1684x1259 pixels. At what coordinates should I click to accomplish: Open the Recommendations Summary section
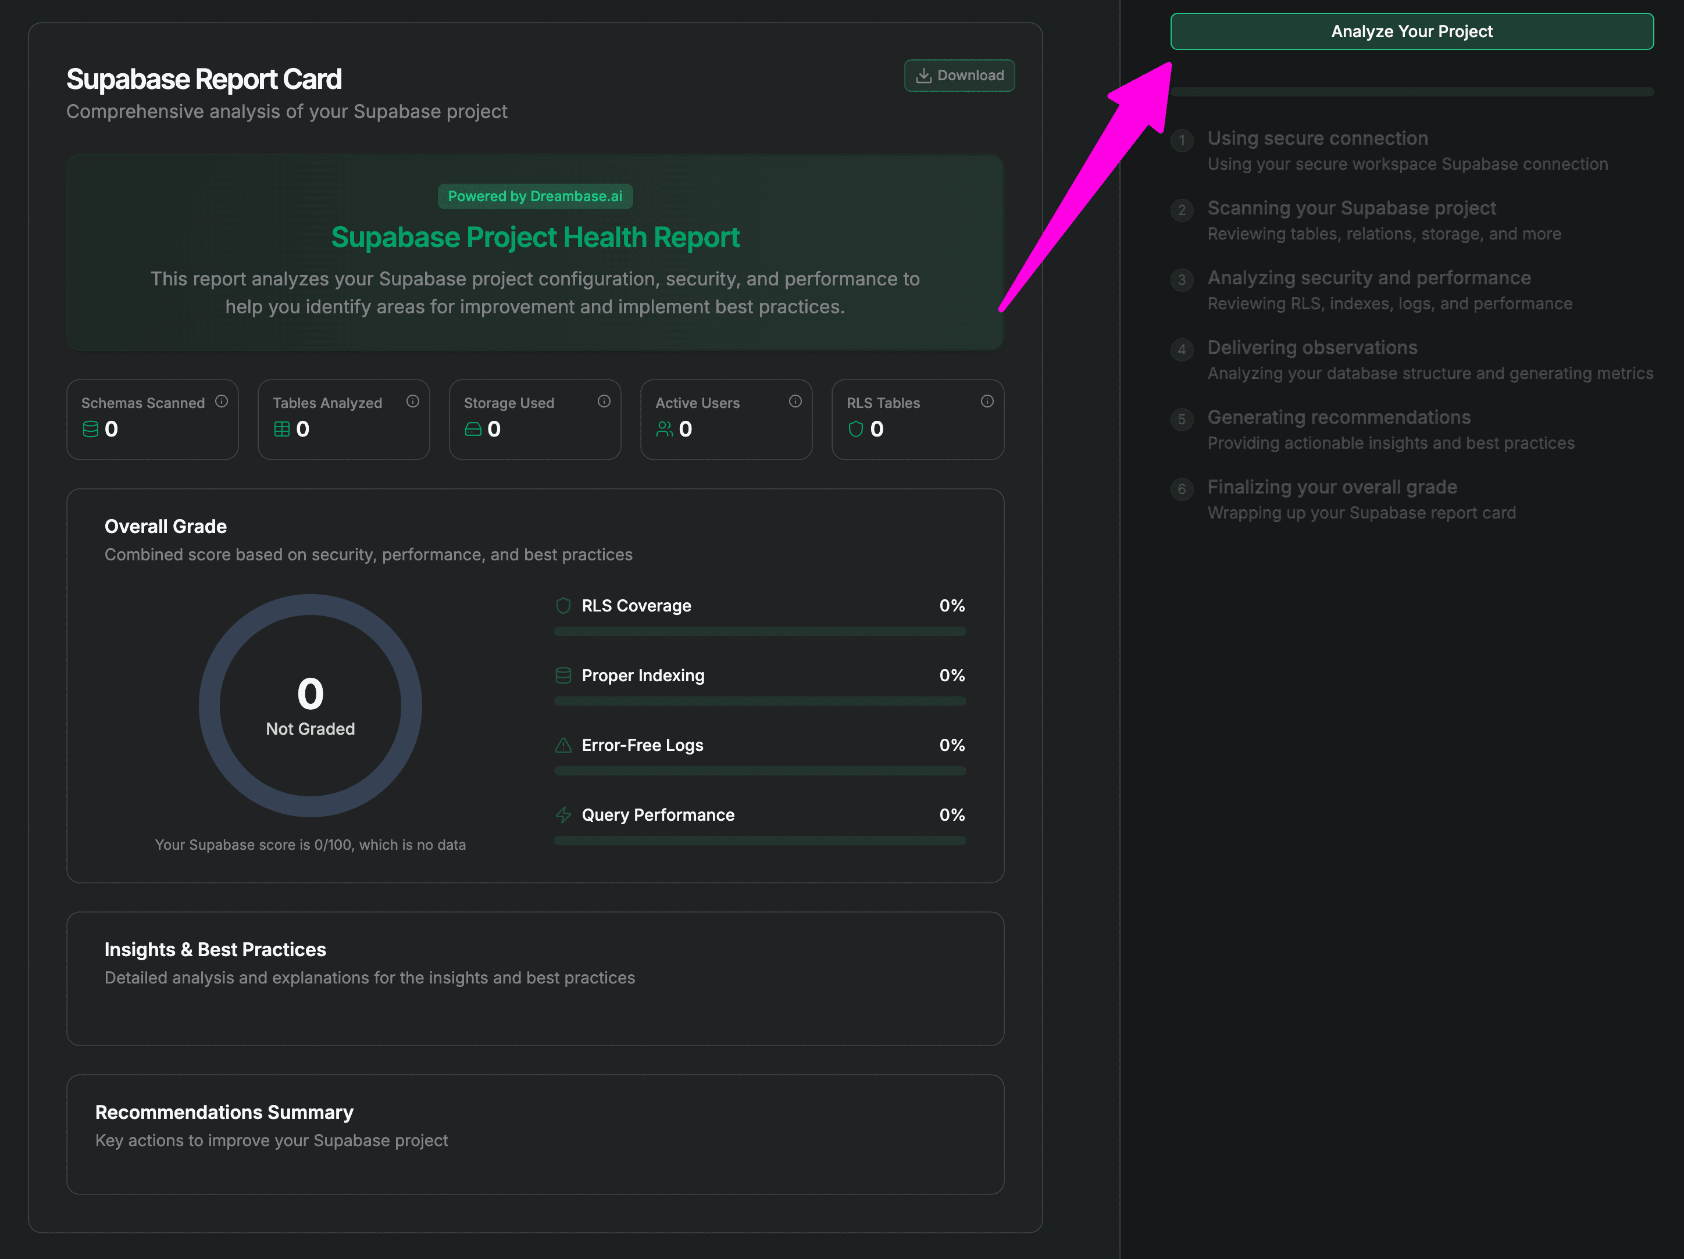coord(224,1112)
